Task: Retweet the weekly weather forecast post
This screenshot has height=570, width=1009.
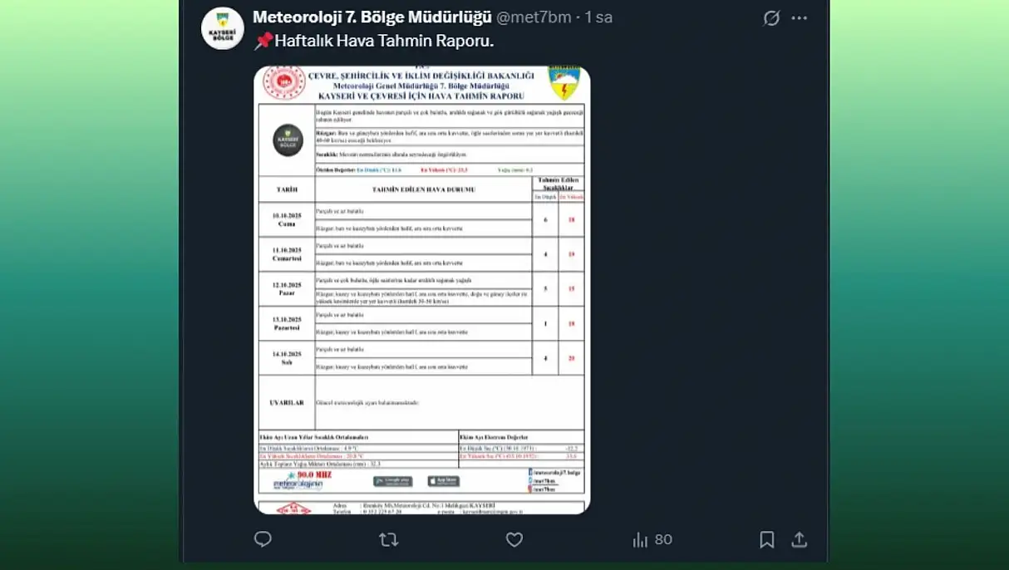Action: [x=388, y=539]
